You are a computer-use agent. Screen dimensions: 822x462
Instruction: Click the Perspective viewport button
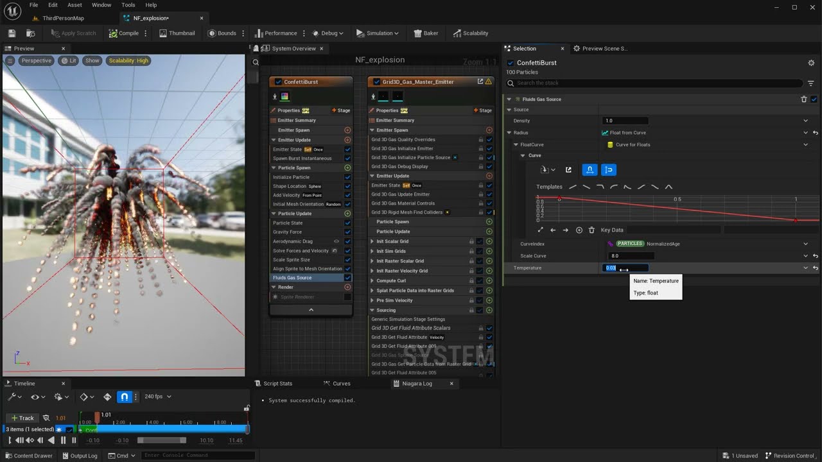pyautogui.click(x=36, y=60)
